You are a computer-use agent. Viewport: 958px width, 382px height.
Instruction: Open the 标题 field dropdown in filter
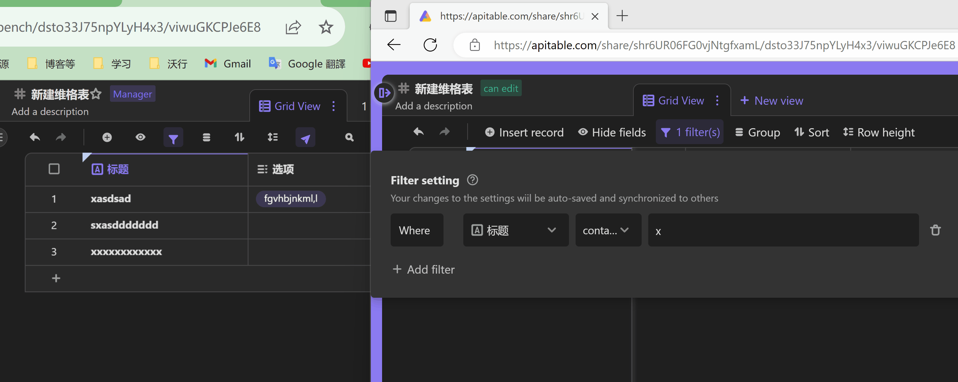pyautogui.click(x=515, y=230)
